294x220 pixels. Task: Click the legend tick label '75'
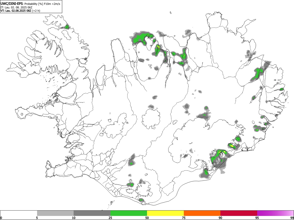184,218
